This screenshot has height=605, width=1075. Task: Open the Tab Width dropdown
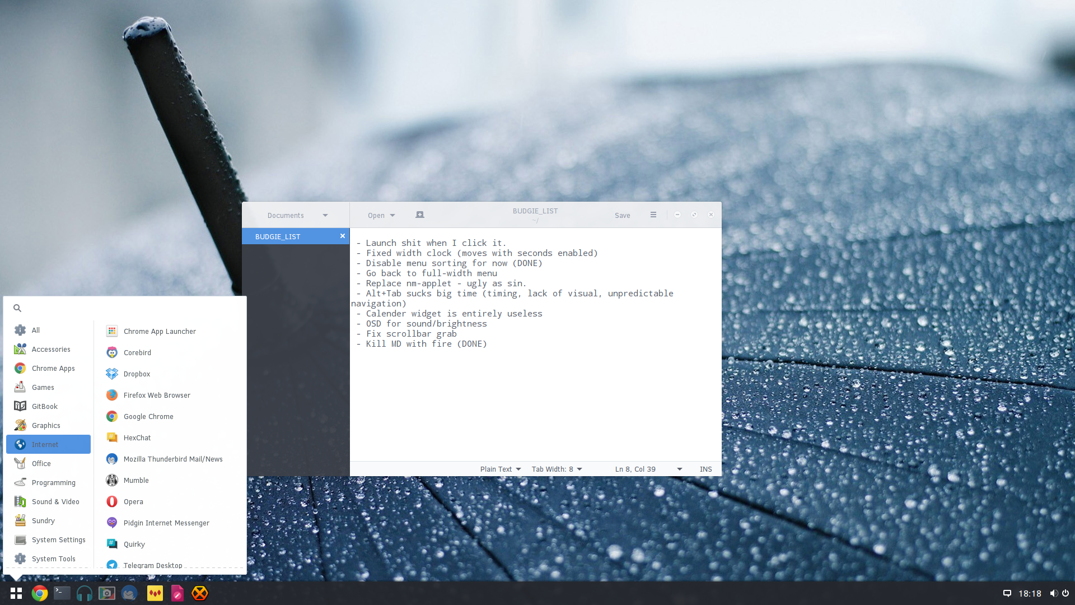(x=557, y=469)
